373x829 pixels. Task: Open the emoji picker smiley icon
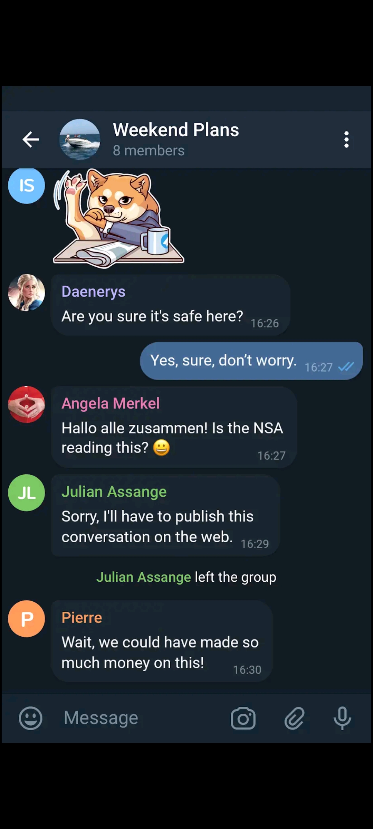pos(30,718)
